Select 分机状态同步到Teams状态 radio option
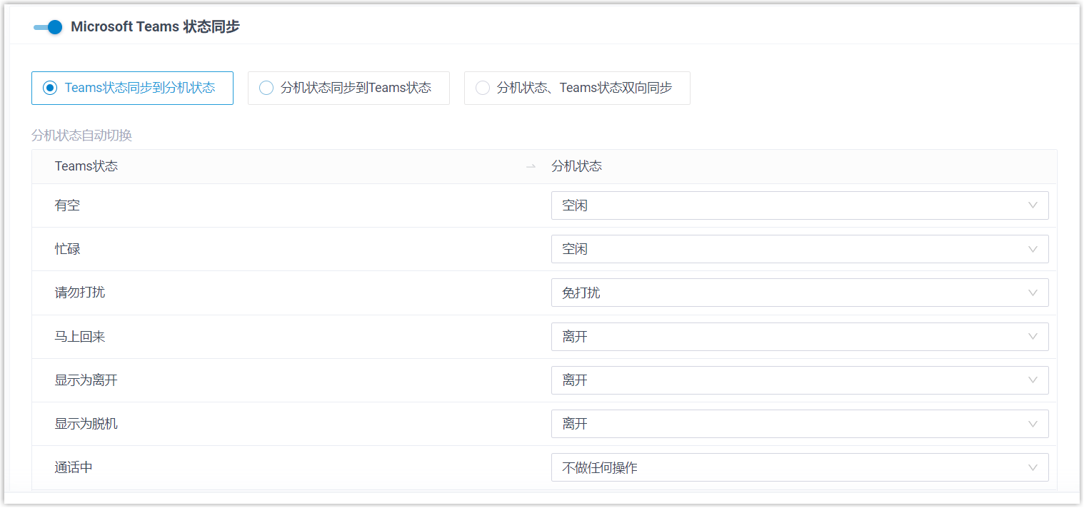This screenshot has height=508, width=1084. pos(266,88)
